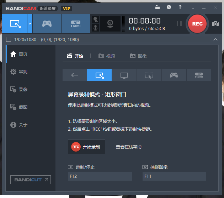Open the scheduled recording clock icon
Viewport: 224px width, 198px height.
[x=169, y=7]
